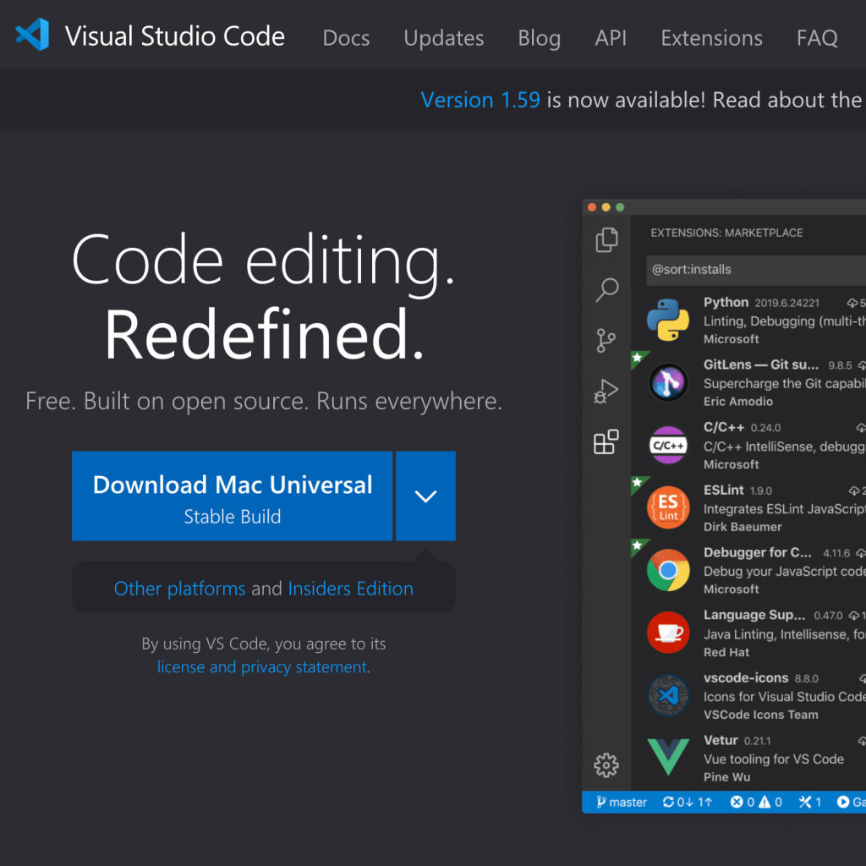Click the EXTENSIONS: MARKETPLACE panel header

(726, 233)
